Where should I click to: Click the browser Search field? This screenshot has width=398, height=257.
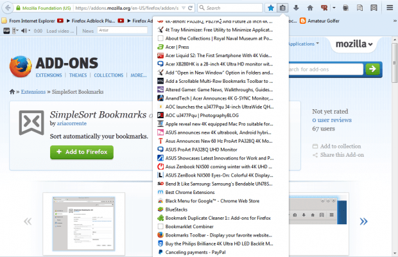pos(230,8)
